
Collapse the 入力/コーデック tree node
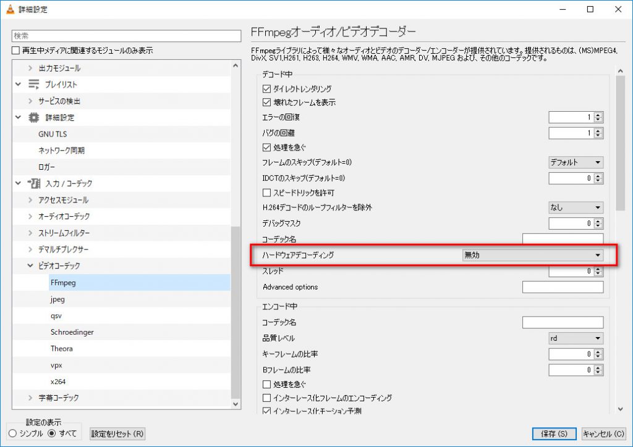[x=18, y=183]
